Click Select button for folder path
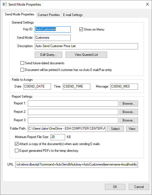152x195 pixels. pyautogui.click(x=115, y=129)
